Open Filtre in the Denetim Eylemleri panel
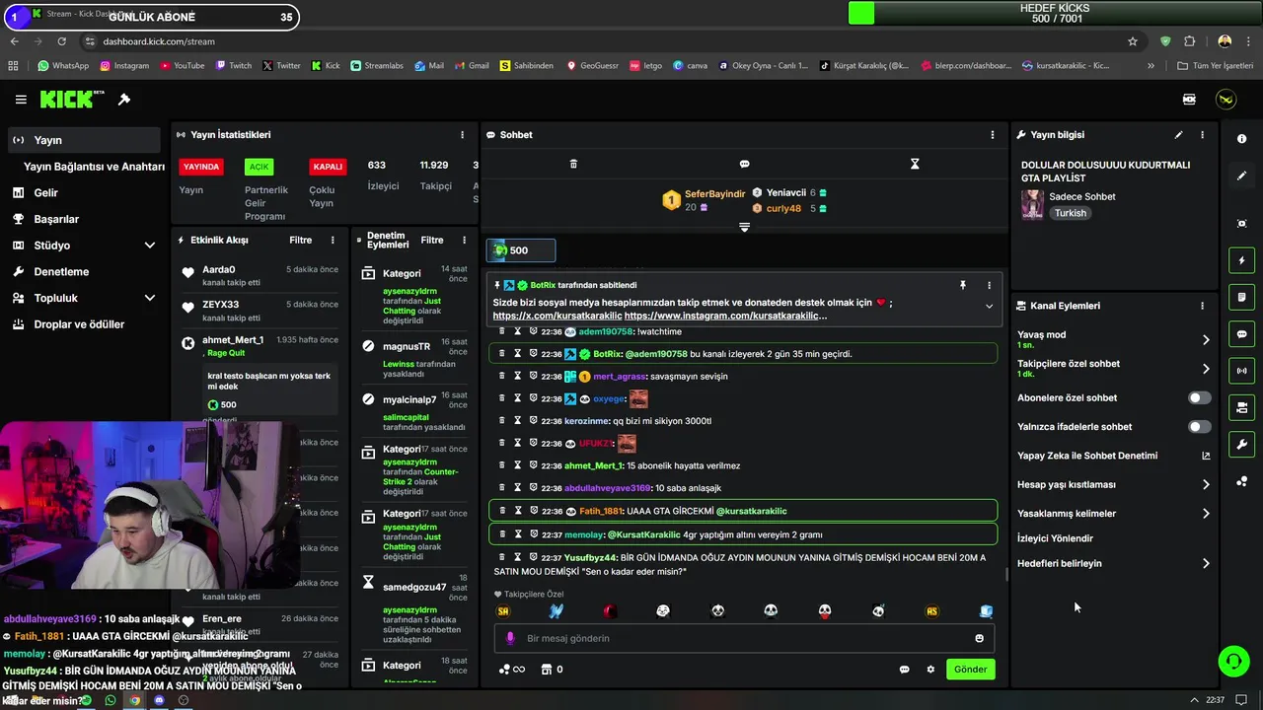The height and width of the screenshot is (710, 1263). point(432,241)
